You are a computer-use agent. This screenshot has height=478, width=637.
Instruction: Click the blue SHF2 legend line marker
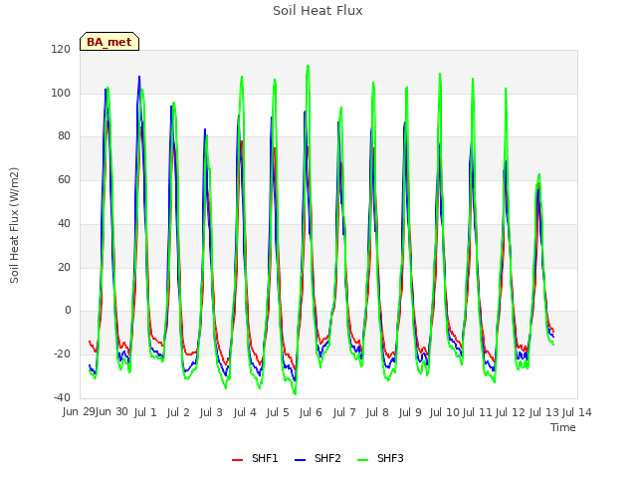click(300, 460)
